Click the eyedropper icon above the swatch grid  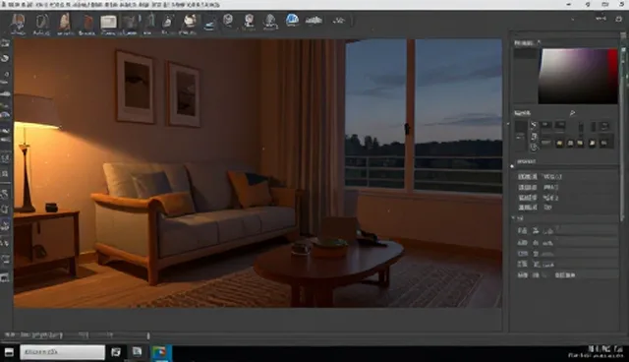click(x=572, y=113)
